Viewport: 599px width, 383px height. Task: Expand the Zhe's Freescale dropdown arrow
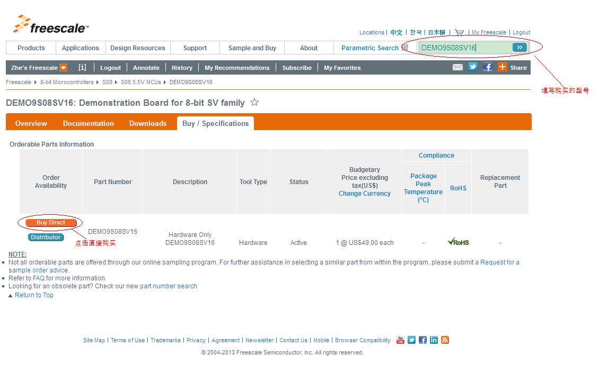tap(64, 68)
